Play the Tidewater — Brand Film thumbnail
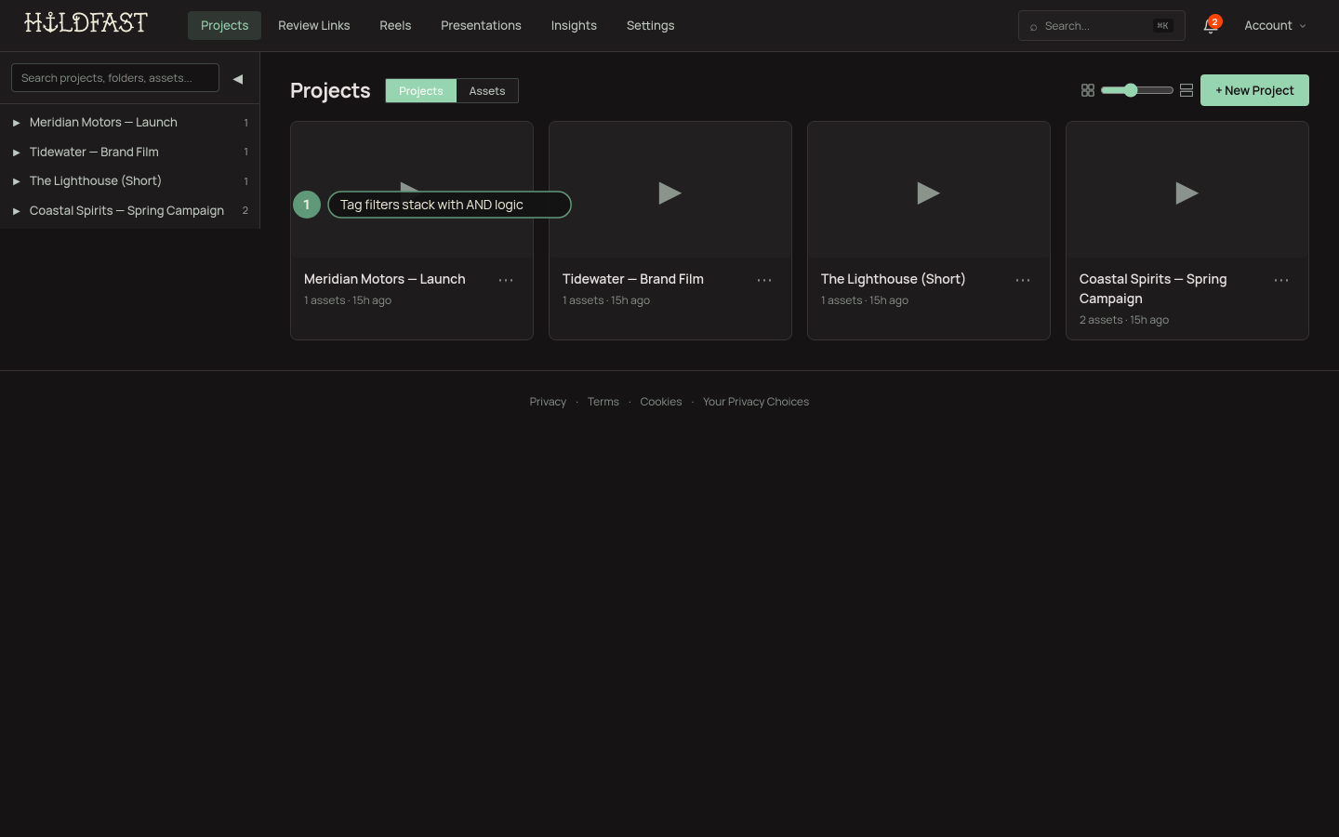The width and height of the screenshot is (1339, 837). (x=670, y=193)
